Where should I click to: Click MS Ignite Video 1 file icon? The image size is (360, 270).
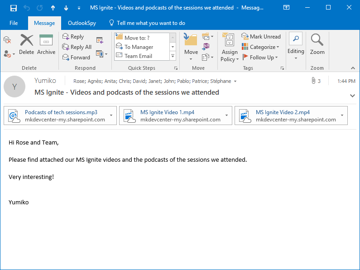(x=130, y=116)
